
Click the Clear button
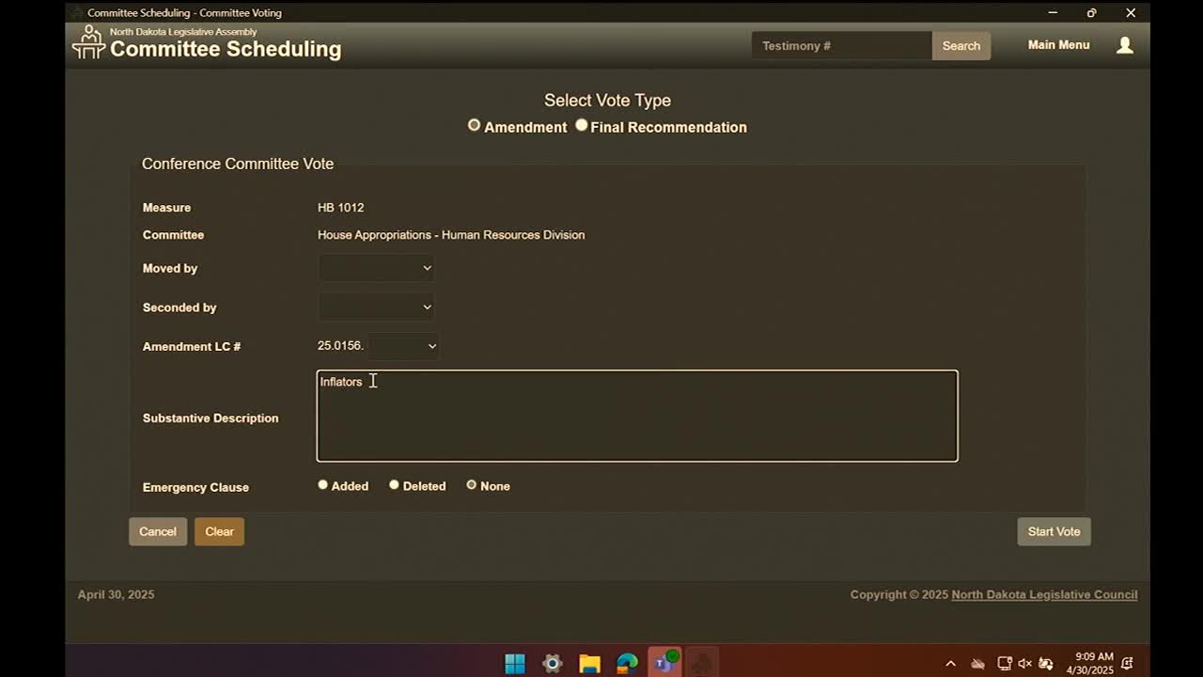point(219,531)
